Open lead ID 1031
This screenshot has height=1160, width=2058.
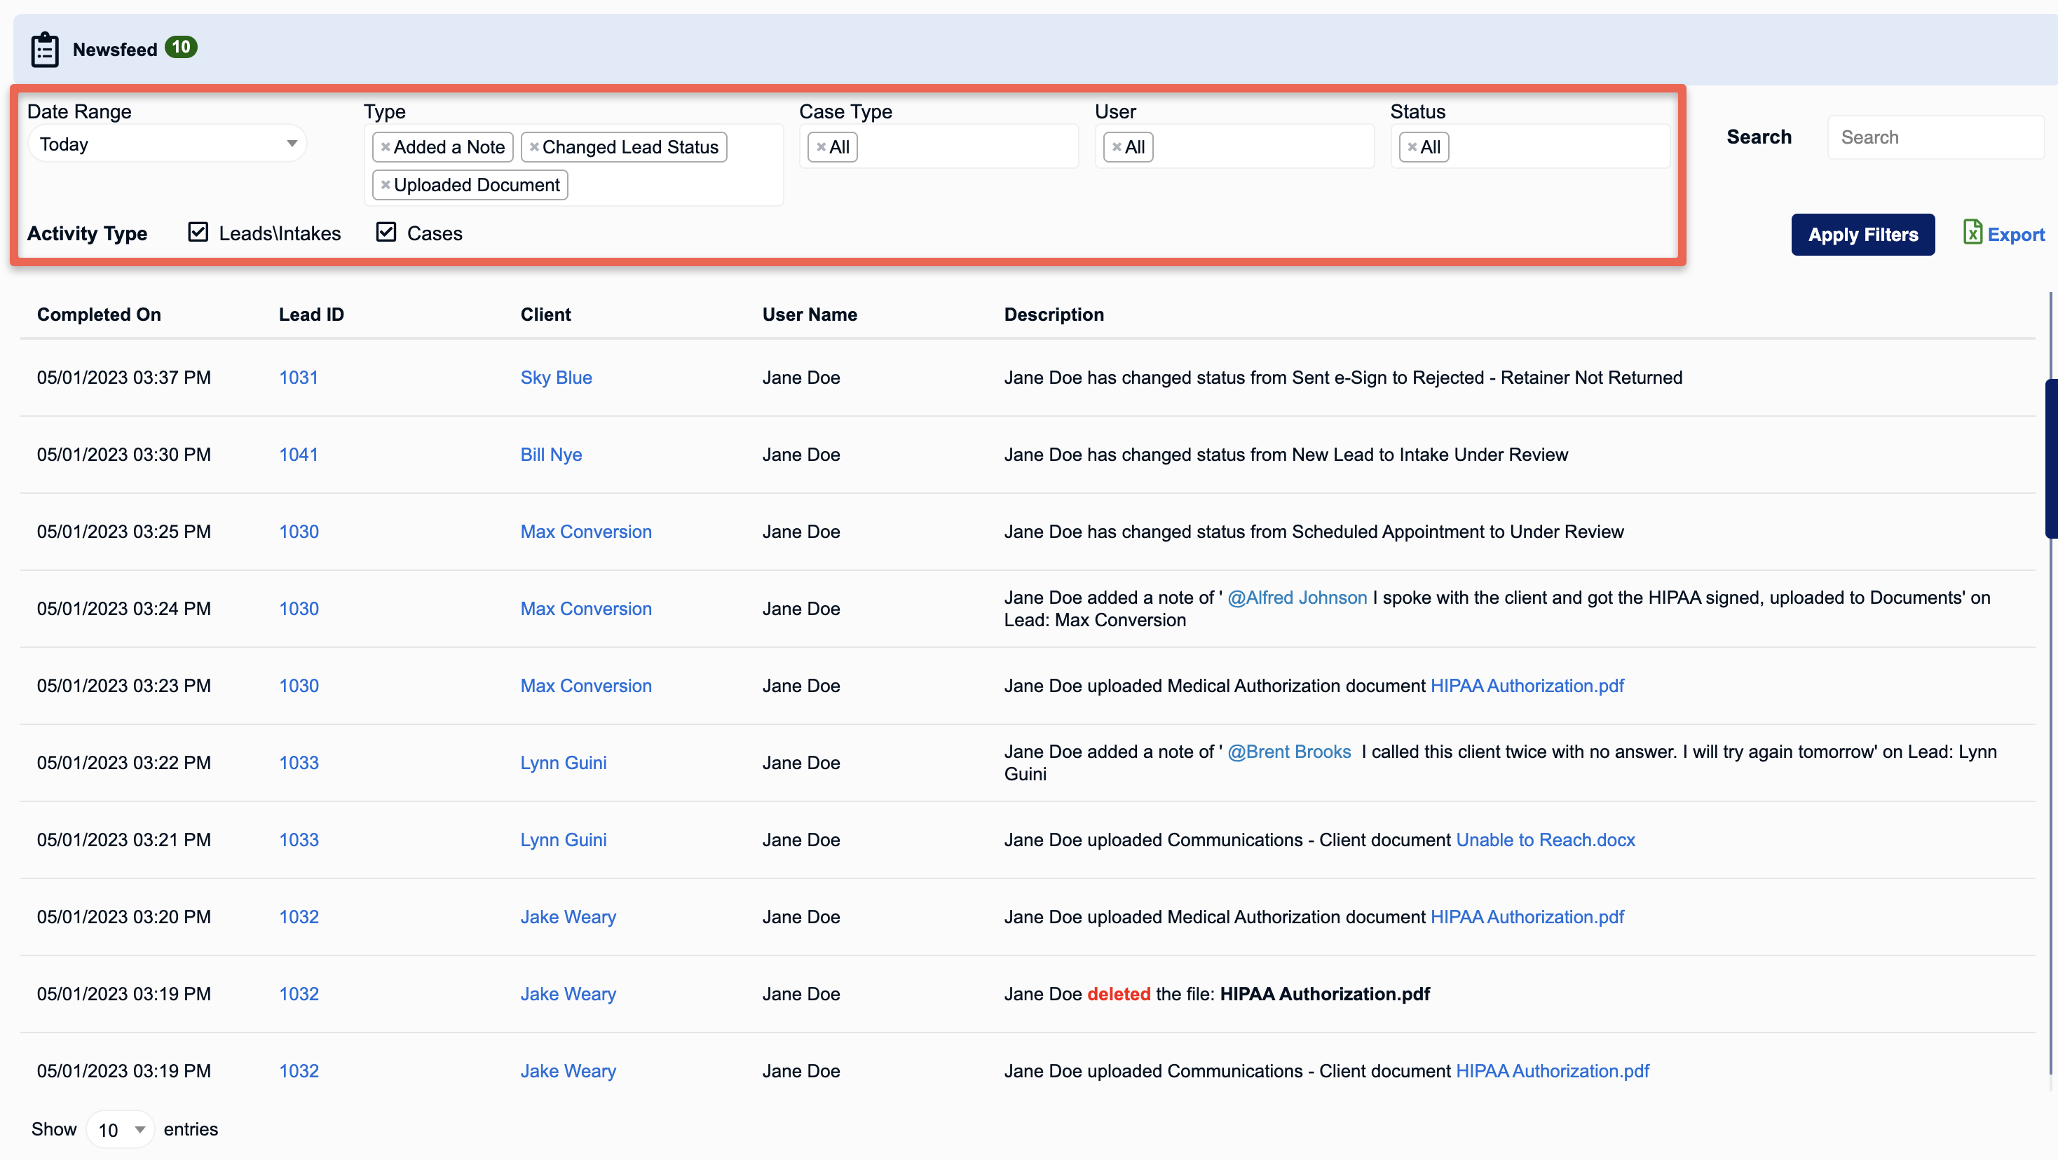(299, 378)
